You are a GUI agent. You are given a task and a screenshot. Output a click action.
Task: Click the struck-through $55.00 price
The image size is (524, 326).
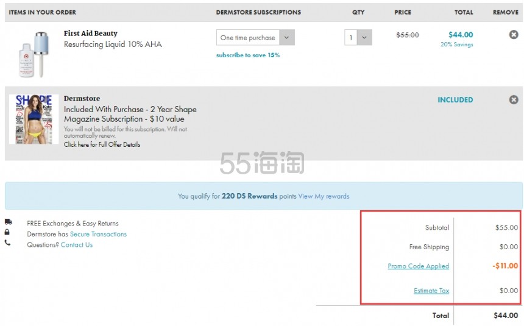pyautogui.click(x=408, y=35)
